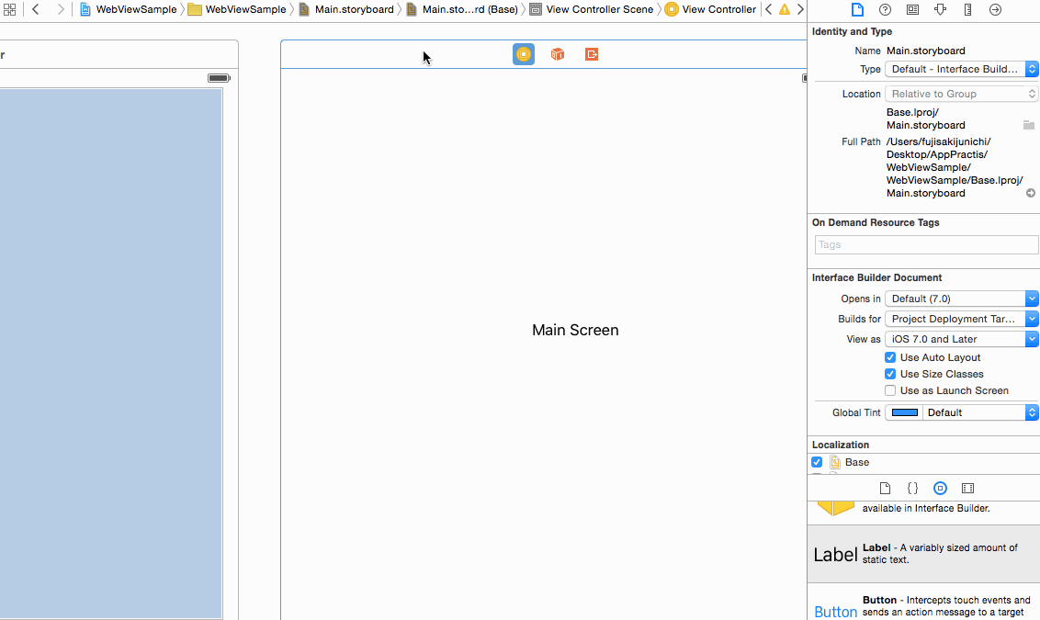The width and height of the screenshot is (1040, 620).
Task: Open the Size inspector
Action: (x=967, y=10)
